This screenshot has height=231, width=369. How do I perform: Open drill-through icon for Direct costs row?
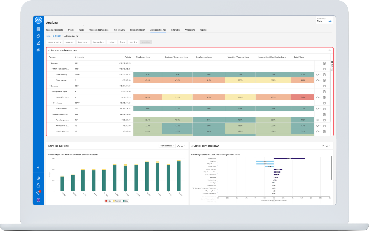pos(324,103)
